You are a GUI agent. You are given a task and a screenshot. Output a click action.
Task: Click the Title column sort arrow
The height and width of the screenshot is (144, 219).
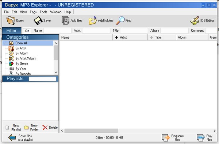151,38
